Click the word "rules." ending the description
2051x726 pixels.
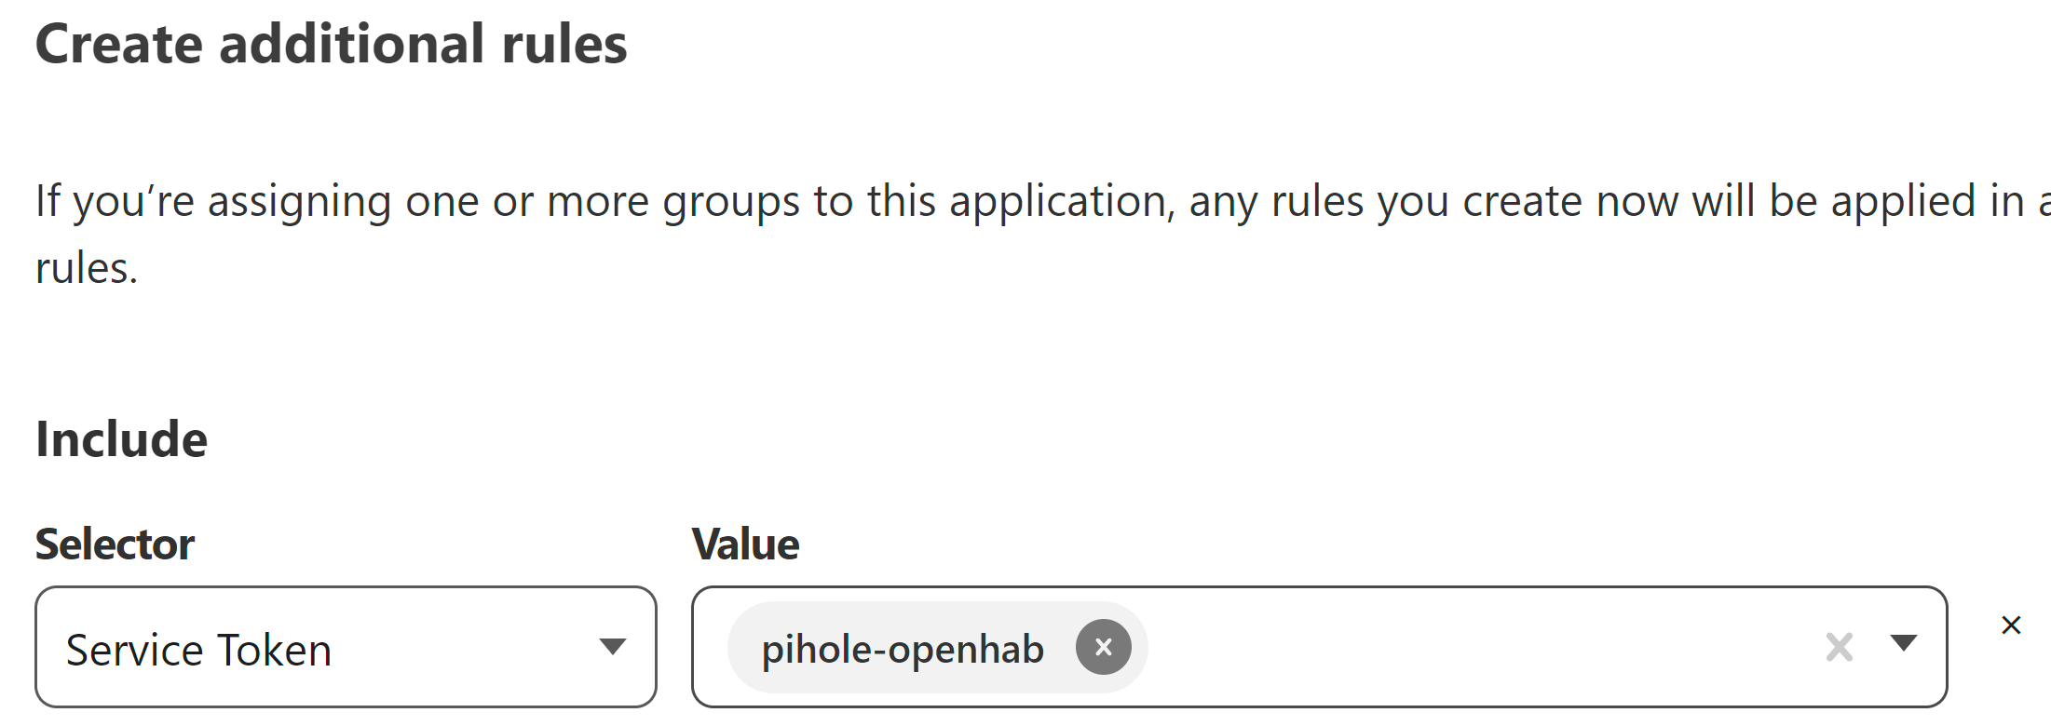tap(86, 269)
